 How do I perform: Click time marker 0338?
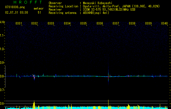(132, 23)
